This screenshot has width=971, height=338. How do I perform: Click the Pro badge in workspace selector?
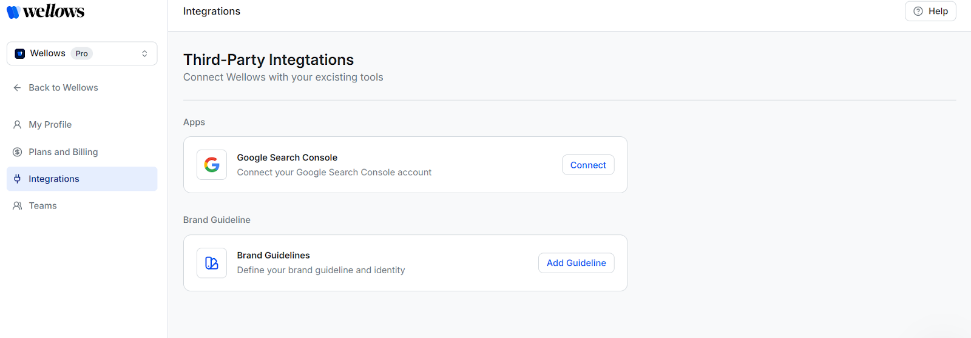point(82,54)
